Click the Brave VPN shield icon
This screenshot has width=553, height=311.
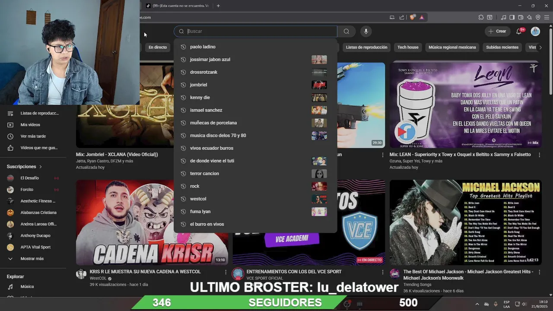[x=538, y=17]
